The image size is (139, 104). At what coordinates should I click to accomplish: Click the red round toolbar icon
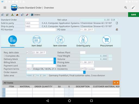(x=27, y=15)
